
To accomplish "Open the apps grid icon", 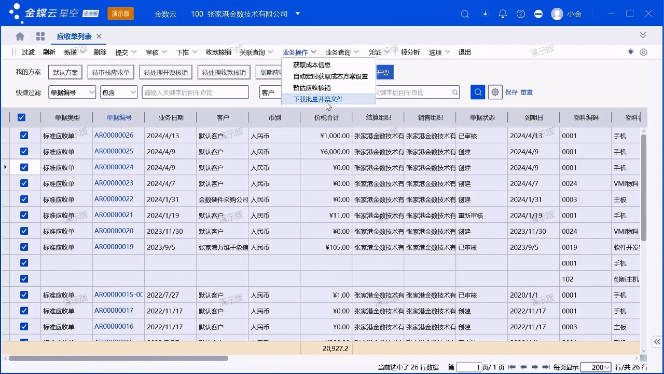I will [x=40, y=36].
